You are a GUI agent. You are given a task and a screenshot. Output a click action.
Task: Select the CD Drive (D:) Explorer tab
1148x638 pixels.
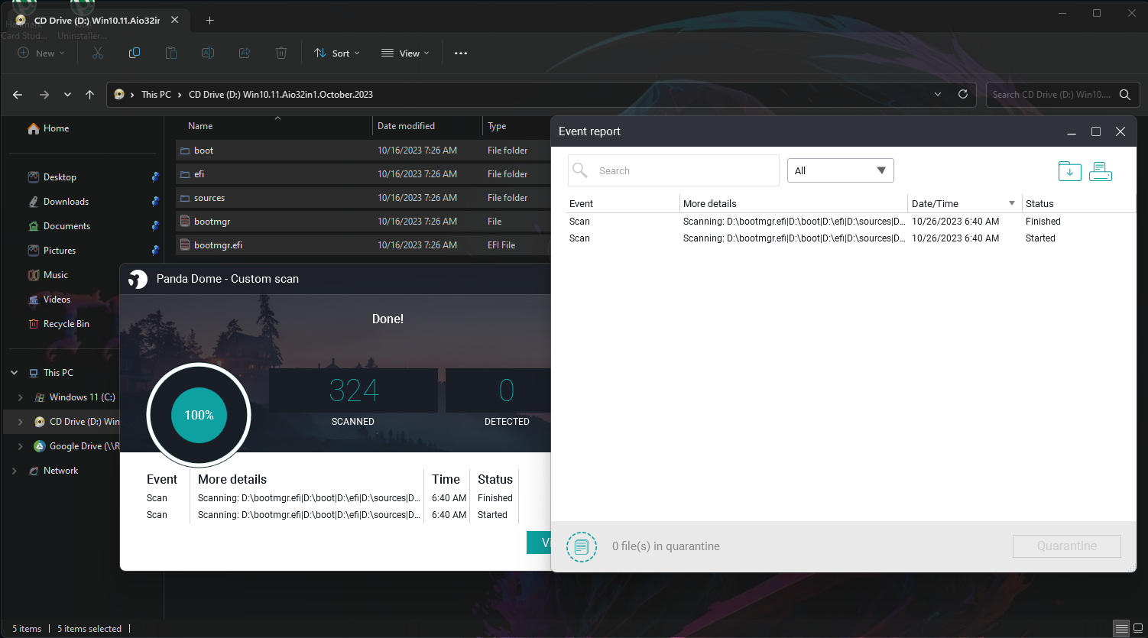point(99,21)
